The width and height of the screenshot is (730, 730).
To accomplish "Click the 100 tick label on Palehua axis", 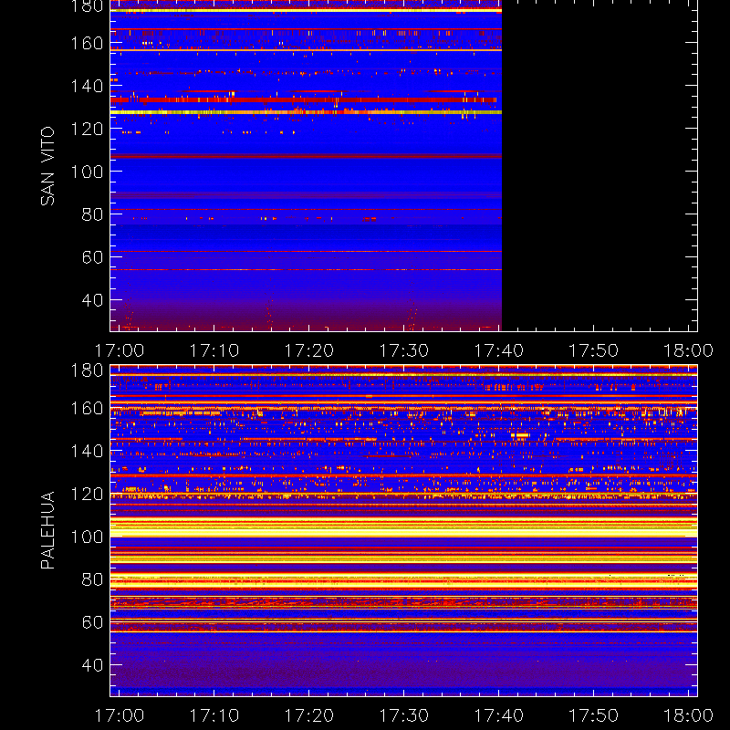I will point(87,537).
